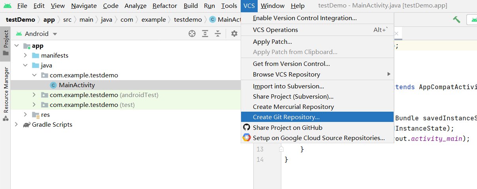
Task: Click the Collapse All icon in Project panel
Action: click(218, 34)
